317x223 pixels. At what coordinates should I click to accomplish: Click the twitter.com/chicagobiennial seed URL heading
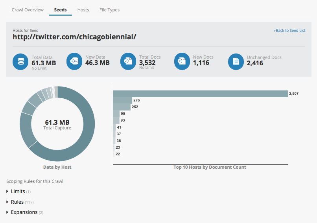click(74, 37)
